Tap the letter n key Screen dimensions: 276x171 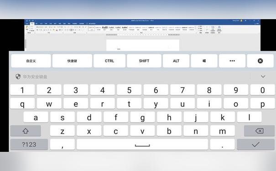pos(196,131)
